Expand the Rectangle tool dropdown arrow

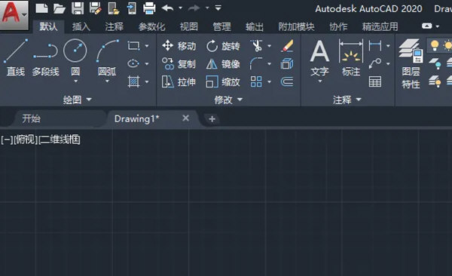pyautogui.click(x=147, y=46)
